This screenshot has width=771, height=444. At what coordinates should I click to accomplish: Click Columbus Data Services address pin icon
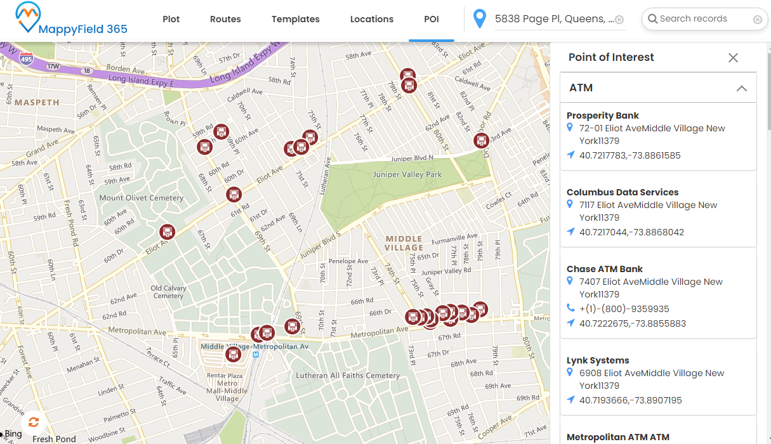[x=570, y=204]
